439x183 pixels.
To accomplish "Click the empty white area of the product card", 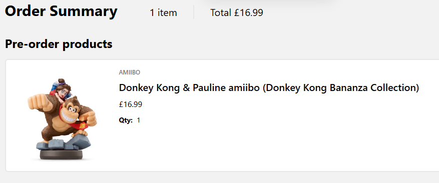I will click(280, 145).
